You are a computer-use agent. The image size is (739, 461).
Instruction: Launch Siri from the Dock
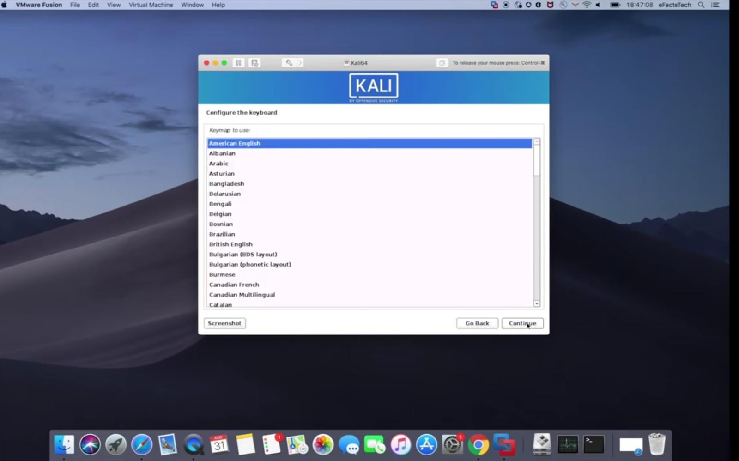(90, 445)
